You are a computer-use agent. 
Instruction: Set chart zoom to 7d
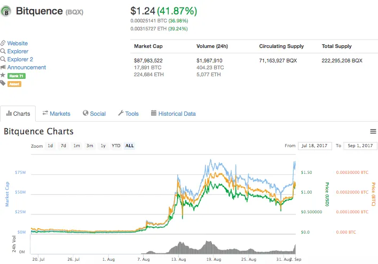(64, 146)
